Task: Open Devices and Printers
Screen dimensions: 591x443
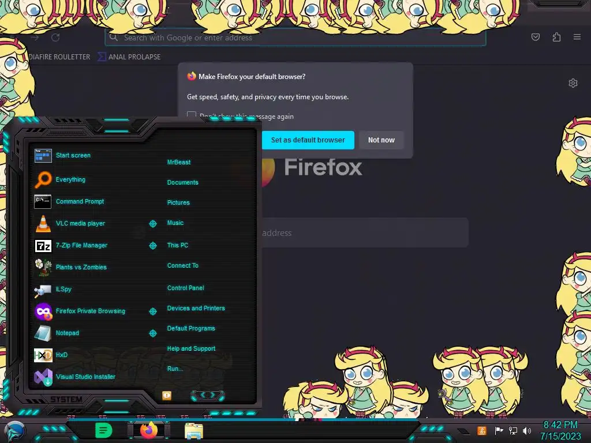Action: (196, 308)
